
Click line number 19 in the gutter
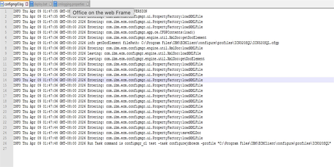(5, 106)
